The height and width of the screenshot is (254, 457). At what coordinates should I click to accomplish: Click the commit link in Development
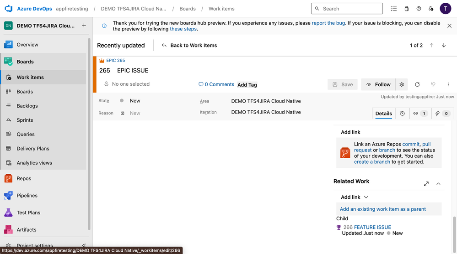[411, 144]
